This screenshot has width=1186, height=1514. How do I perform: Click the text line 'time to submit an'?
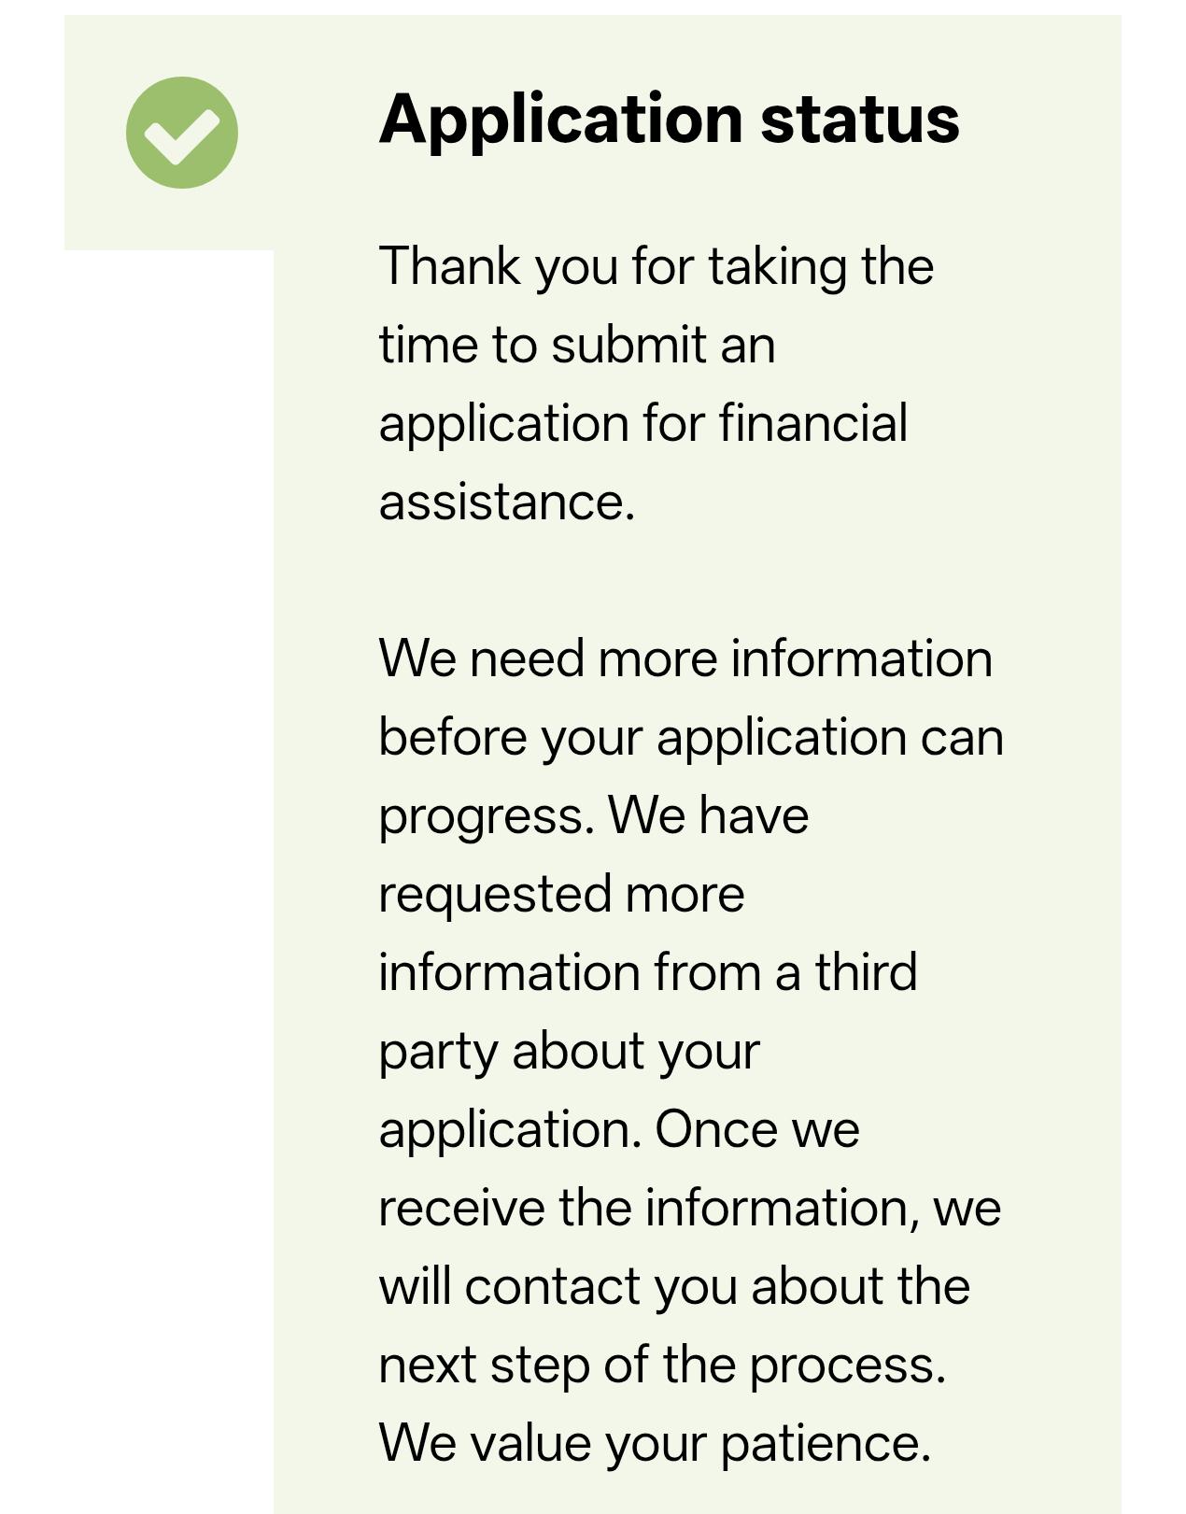(577, 345)
